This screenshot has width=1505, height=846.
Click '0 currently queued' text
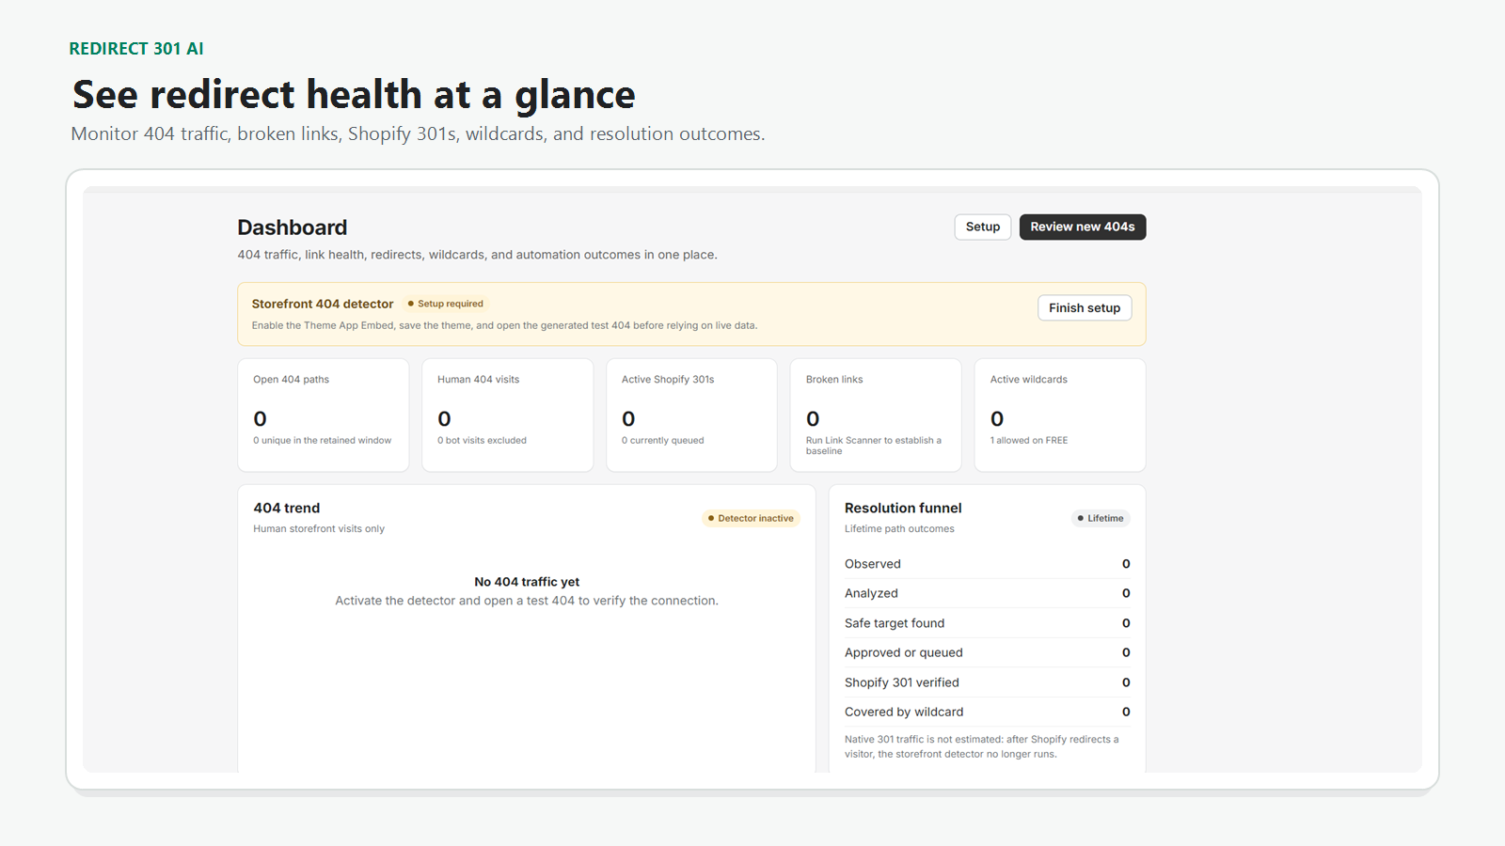pyautogui.click(x=662, y=440)
